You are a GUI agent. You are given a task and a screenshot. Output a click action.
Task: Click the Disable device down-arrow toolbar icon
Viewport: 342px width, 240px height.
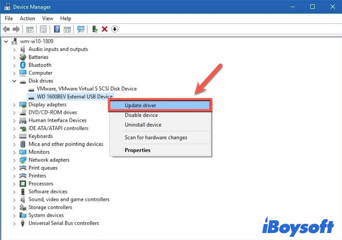point(114,29)
